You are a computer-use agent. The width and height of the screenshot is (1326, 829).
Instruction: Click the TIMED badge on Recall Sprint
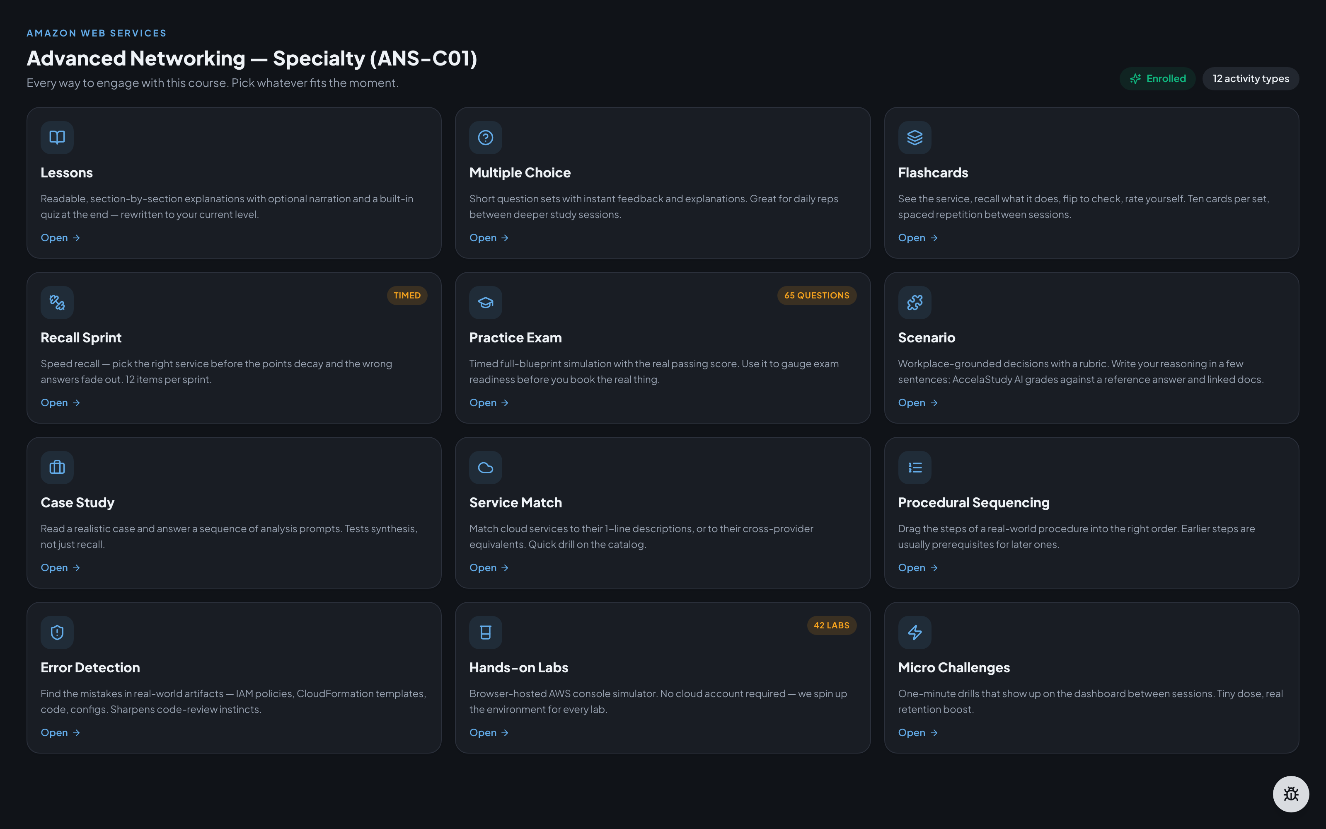click(x=407, y=296)
